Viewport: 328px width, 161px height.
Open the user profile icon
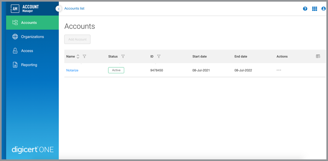click(324, 9)
